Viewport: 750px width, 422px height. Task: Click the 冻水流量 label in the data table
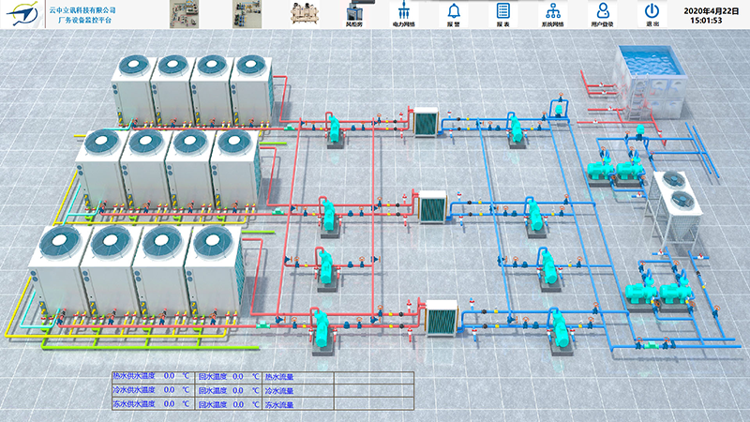[279, 405]
